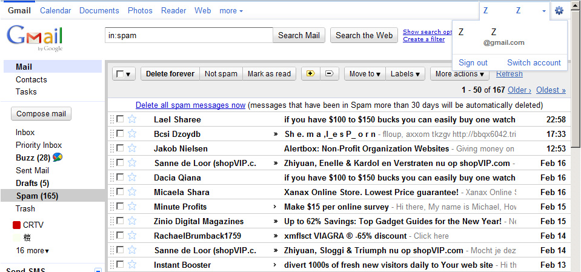This screenshot has height=272, width=581.
Task: Star the Minute Profits message
Action: (x=132, y=207)
